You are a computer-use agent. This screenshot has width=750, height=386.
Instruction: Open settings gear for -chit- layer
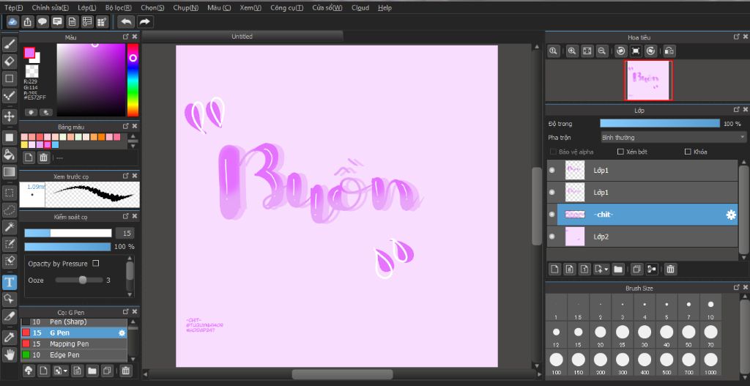click(731, 215)
